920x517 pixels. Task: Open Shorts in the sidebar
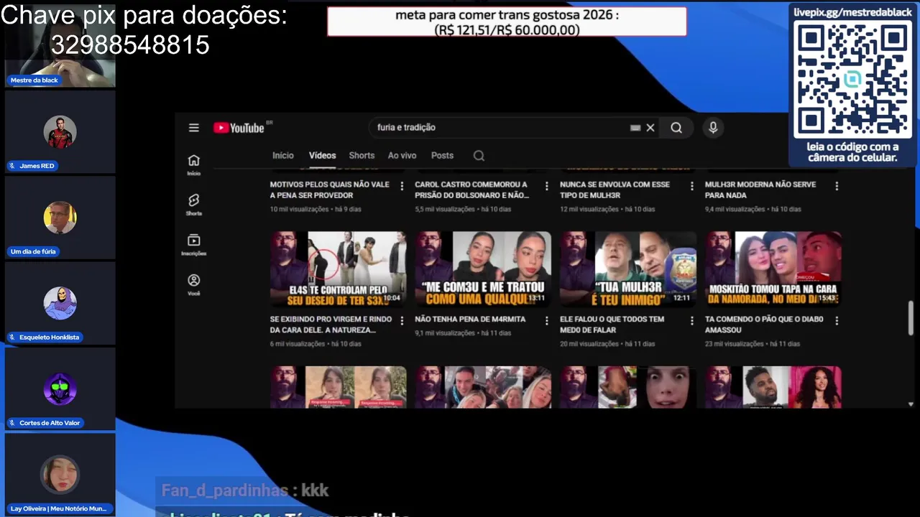coord(193,205)
